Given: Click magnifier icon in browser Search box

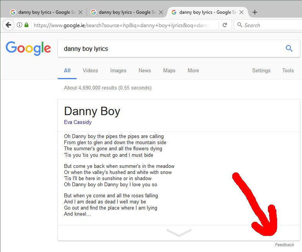Looking at the screenshot, I should click(x=240, y=25).
